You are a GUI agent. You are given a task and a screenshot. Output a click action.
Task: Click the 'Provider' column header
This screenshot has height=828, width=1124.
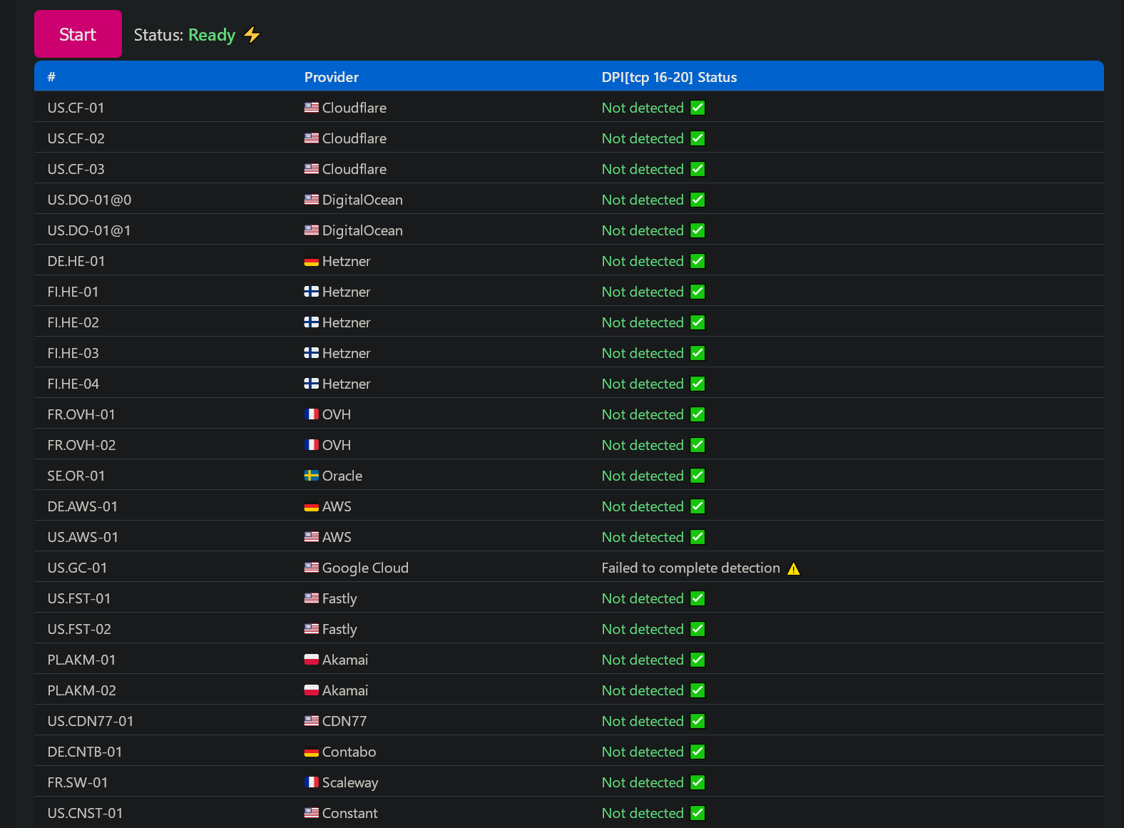pyautogui.click(x=332, y=77)
